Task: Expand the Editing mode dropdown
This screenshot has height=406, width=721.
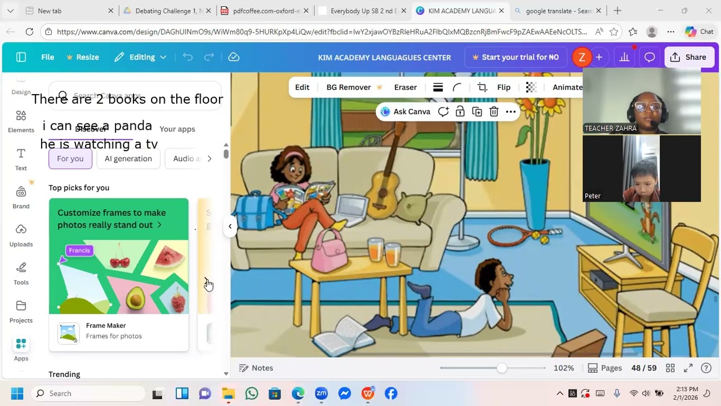Action: 140,57
